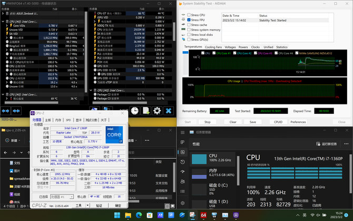The height and width of the screenshot is (221, 353).
Task: Open Task Manager Users page icon
Action: pyautogui.click(x=183, y=181)
